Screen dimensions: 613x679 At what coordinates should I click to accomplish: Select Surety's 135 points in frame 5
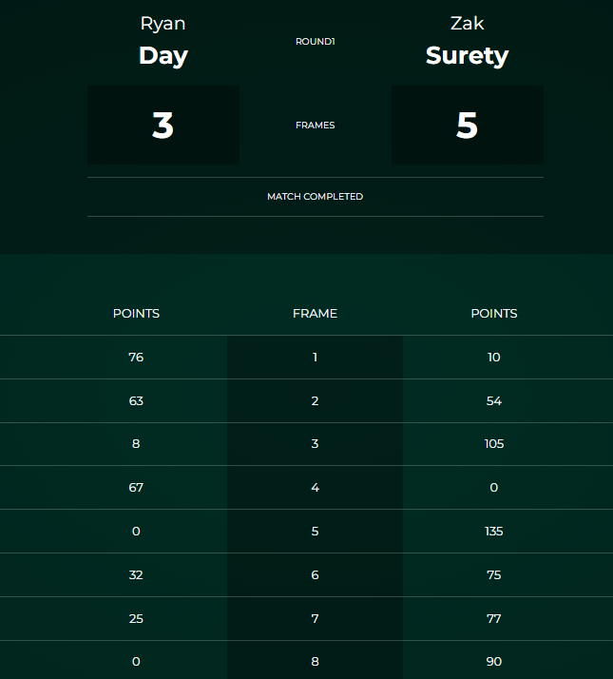[494, 532]
